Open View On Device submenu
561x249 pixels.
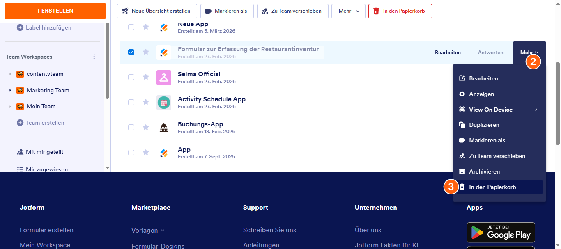pyautogui.click(x=499, y=110)
